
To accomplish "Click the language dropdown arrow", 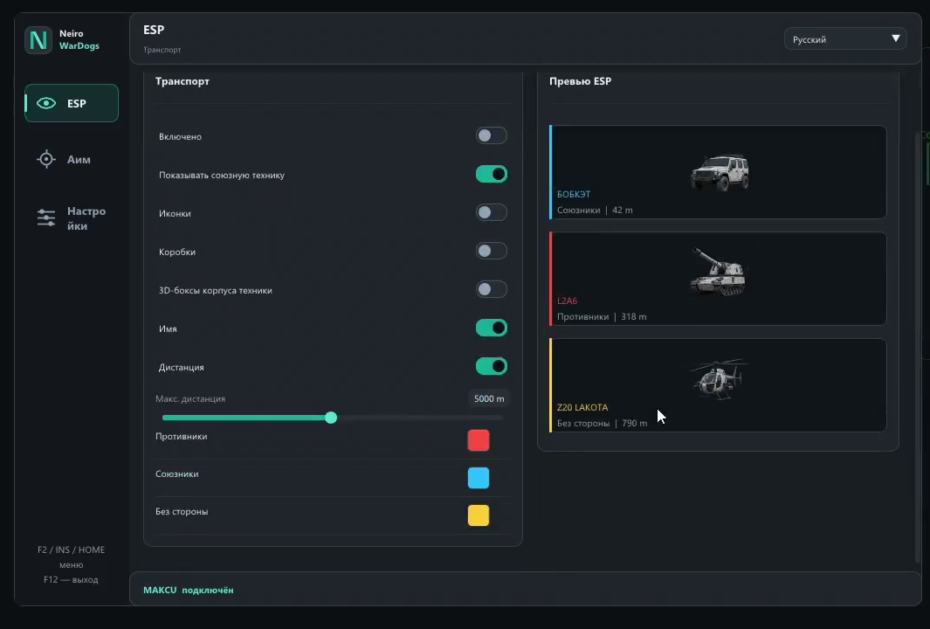I will [896, 38].
